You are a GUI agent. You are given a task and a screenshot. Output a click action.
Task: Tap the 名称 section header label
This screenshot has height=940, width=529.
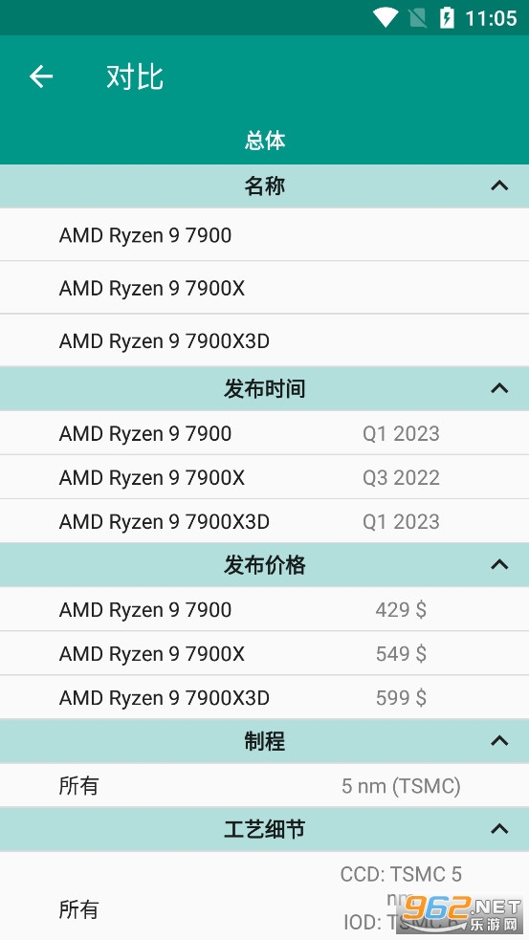264,186
